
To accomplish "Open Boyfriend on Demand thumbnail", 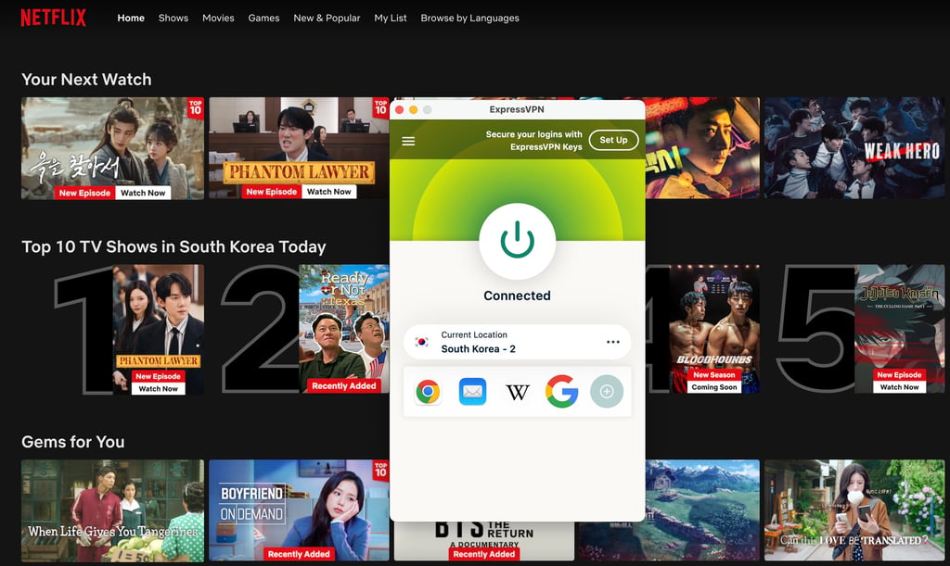I will pos(299,510).
